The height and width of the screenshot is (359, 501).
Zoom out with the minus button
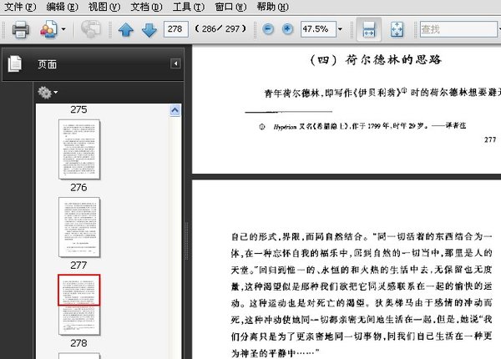(268, 29)
